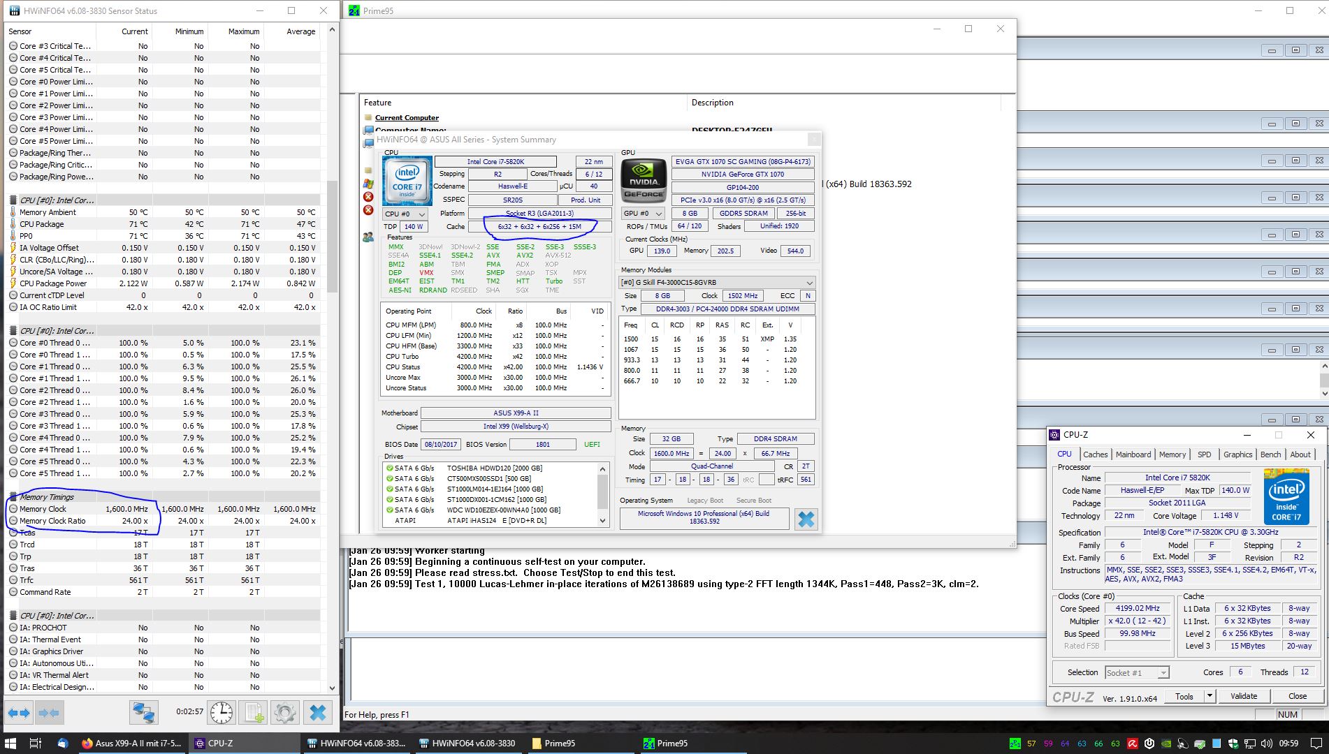Click Avira icon in system tray
The height and width of the screenshot is (754, 1329).
[1132, 744]
